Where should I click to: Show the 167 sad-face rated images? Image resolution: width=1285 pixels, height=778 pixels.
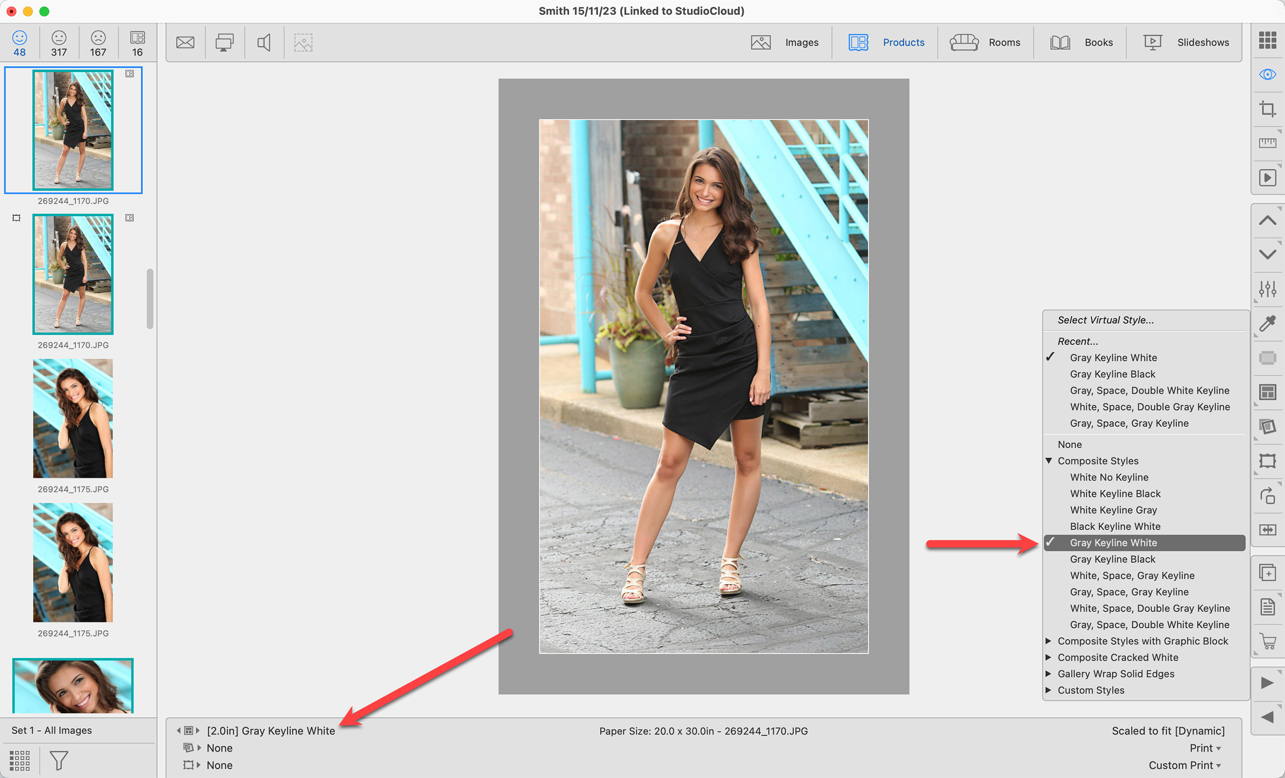tap(97, 43)
